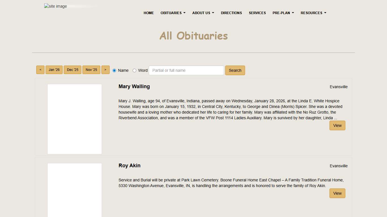
Task: Open the DIRECTIONS page
Action: [231, 13]
